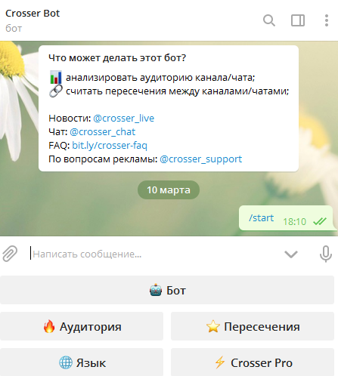Click inside the Написать сообщение field
The width and height of the screenshot is (338, 376).
[x=153, y=254]
